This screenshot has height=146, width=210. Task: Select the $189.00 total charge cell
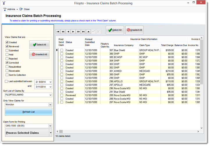(167, 50)
